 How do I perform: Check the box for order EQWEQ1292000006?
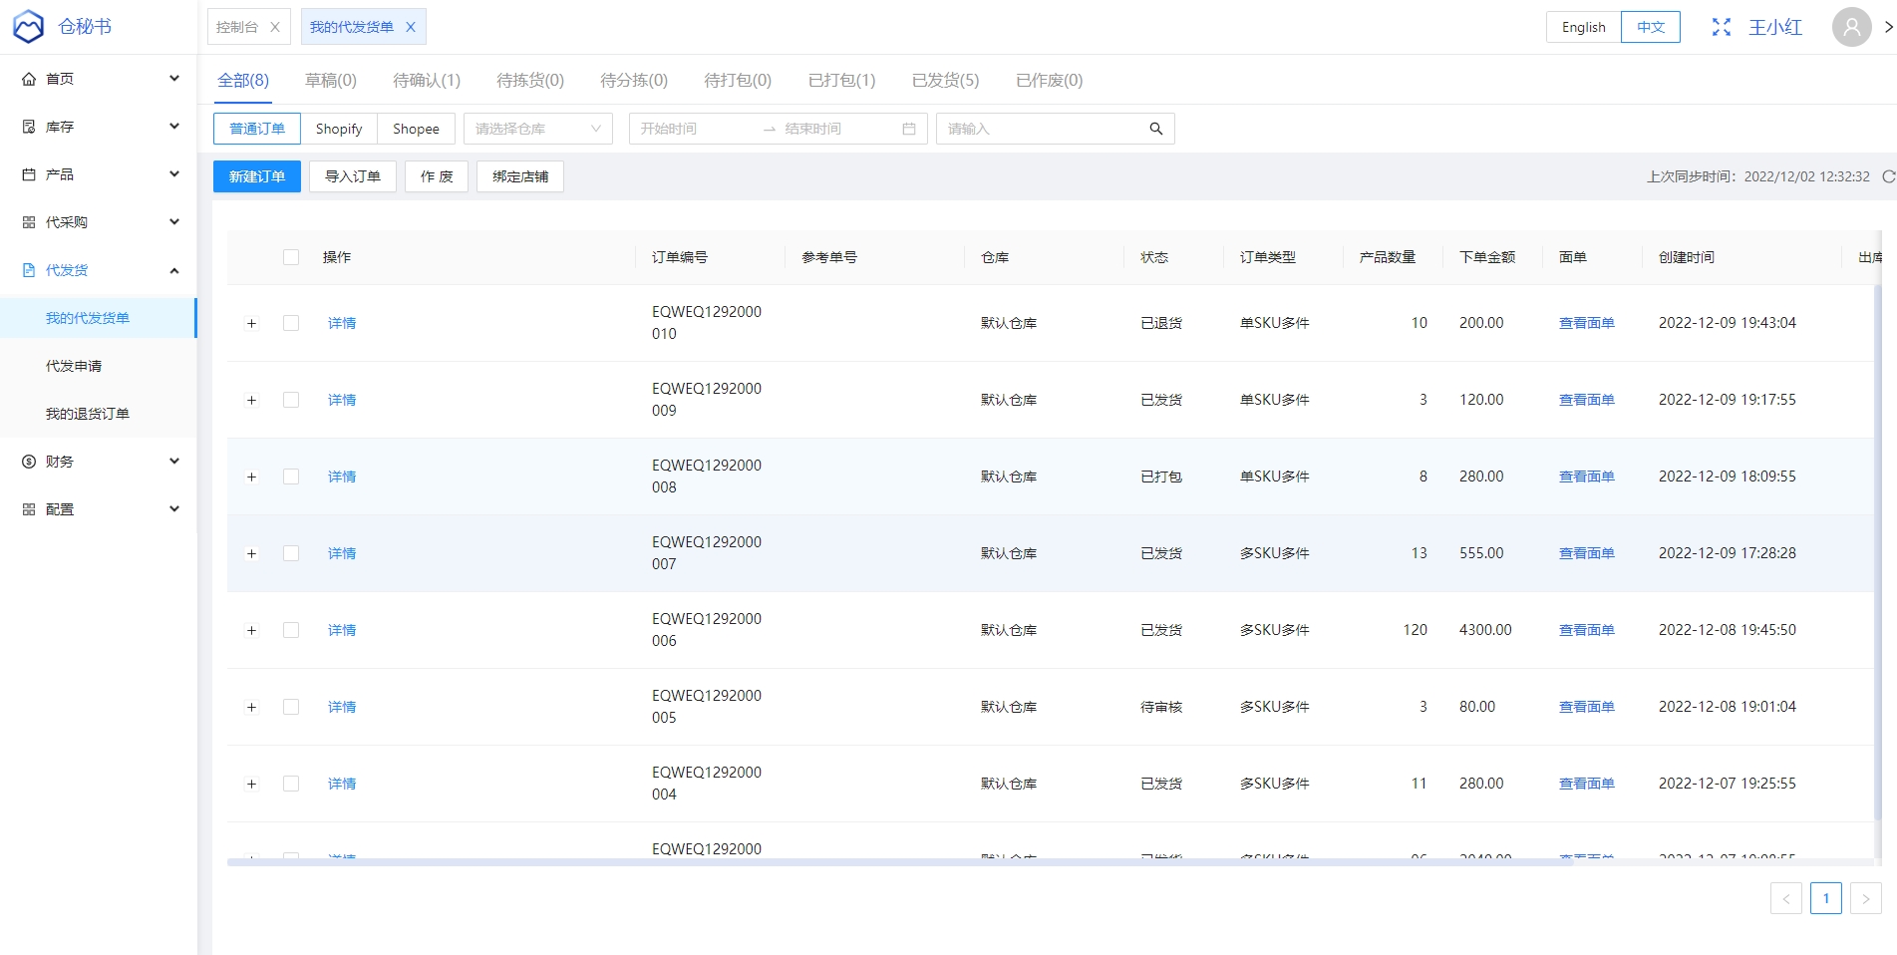point(291,630)
